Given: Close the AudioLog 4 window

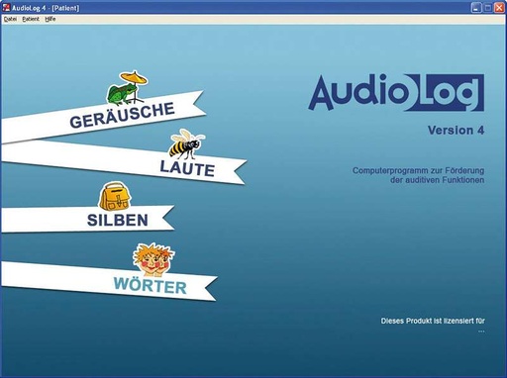Looking at the screenshot, I should point(499,8).
